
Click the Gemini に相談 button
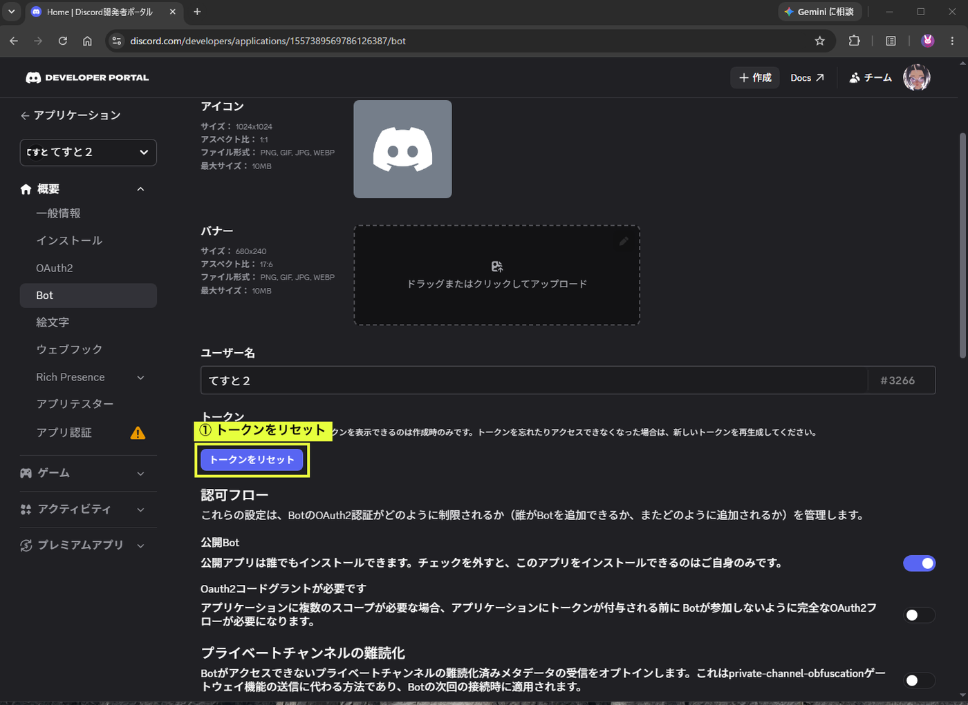tap(819, 12)
